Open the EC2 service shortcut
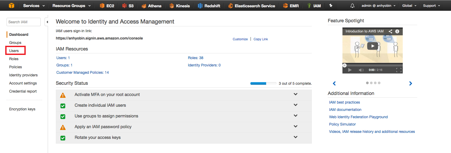The image size is (451, 153). (x=107, y=6)
